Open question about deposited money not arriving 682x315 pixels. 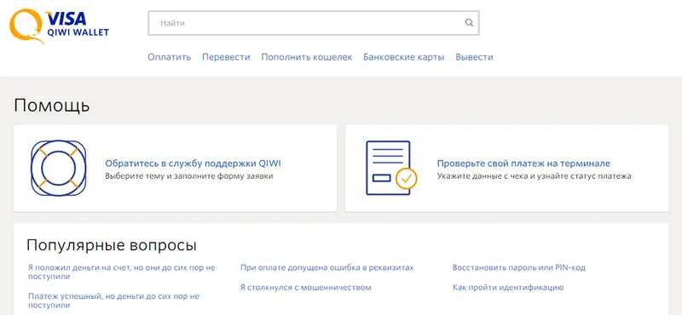click(x=121, y=272)
